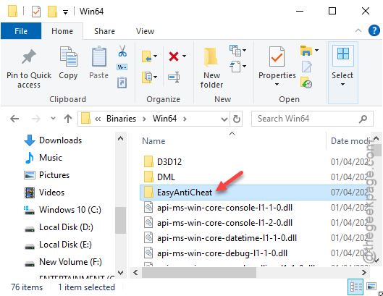The width and height of the screenshot is (383, 296).
Task: Switch to the Home ribbon tab
Action: (x=62, y=31)
